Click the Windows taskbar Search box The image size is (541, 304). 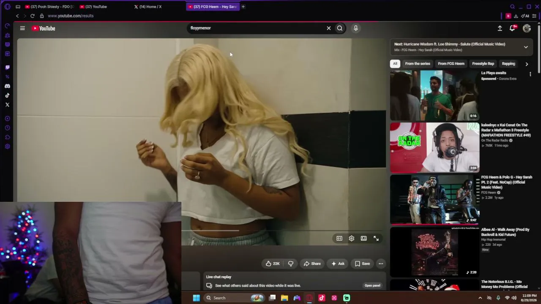235,298
